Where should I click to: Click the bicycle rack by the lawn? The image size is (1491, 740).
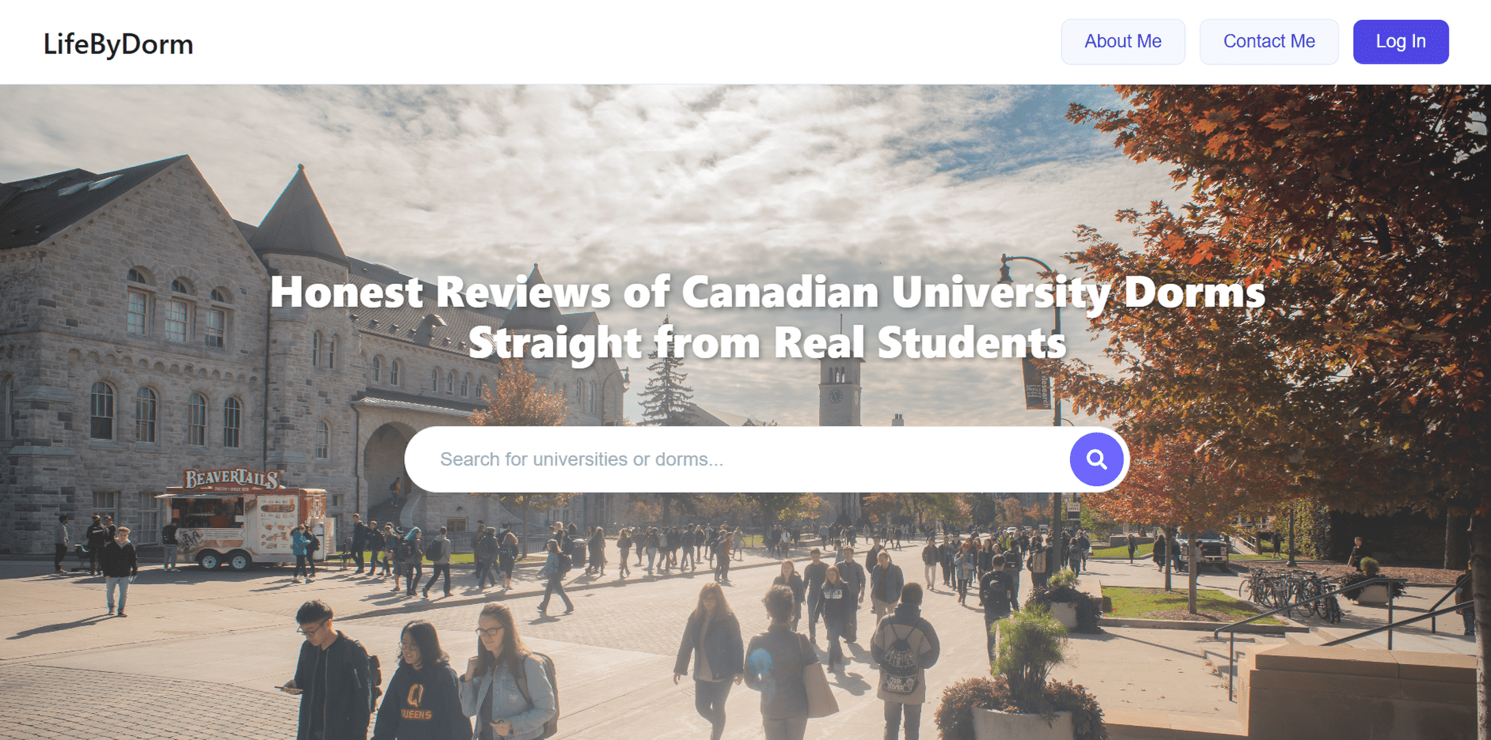(x=1287, y=594)
